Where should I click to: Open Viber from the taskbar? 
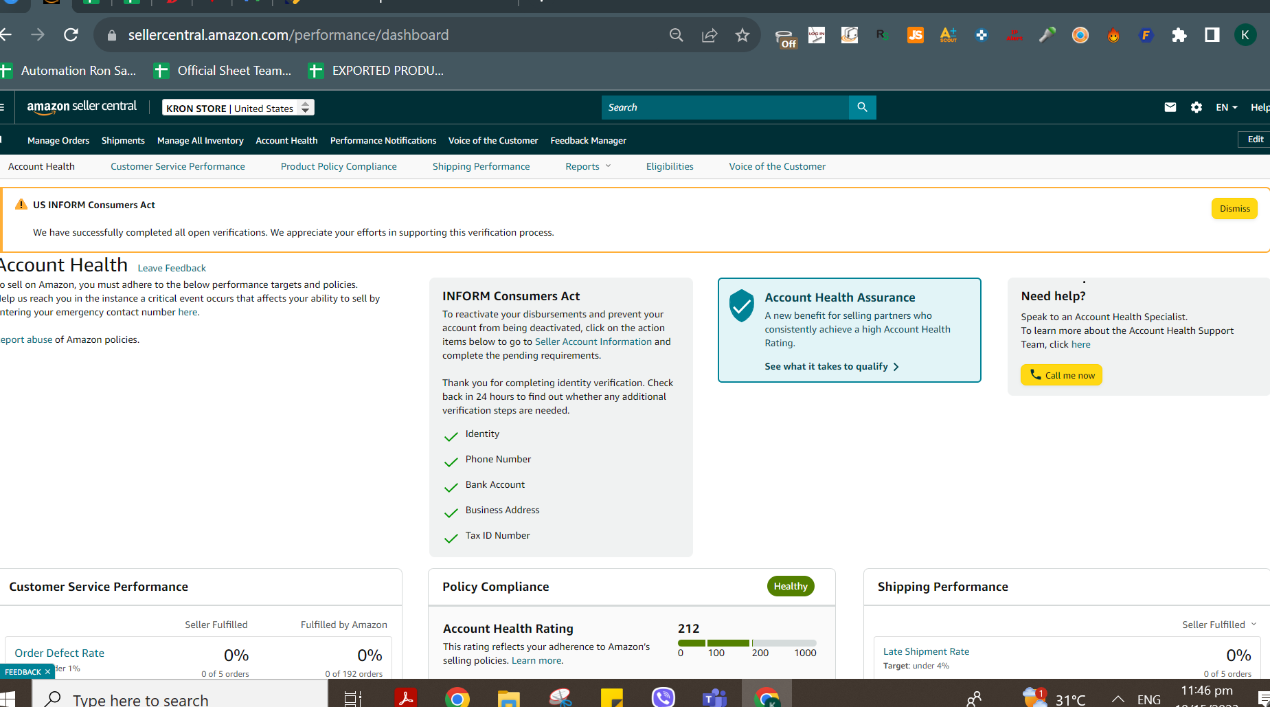(x=664, y=697)
